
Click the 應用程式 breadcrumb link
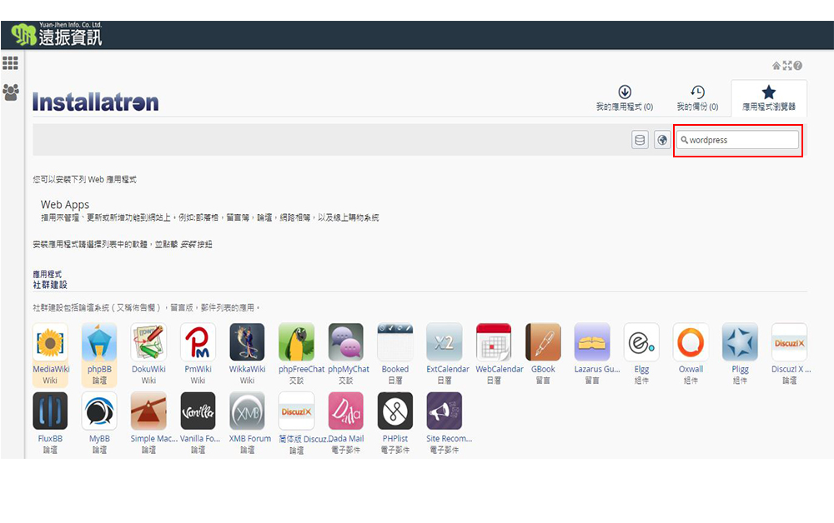point(48,275)
